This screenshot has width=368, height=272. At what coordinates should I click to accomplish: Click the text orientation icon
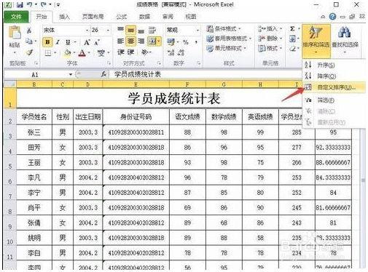tap(145, 52)
